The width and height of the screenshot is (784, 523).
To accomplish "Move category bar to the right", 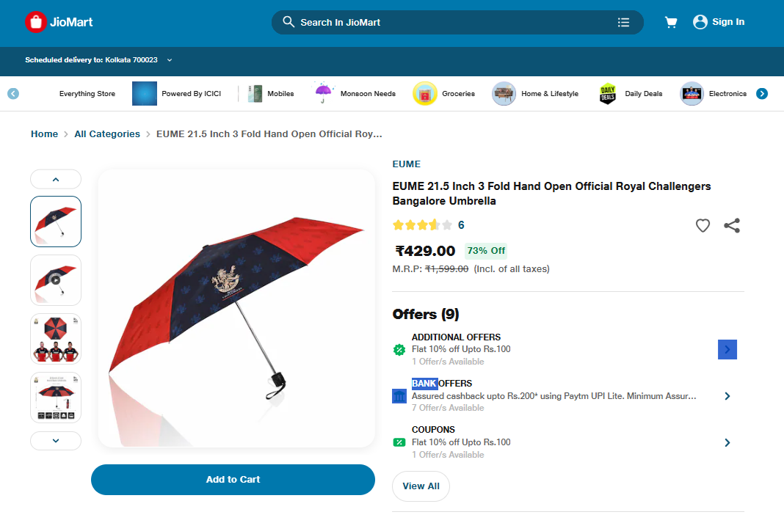I will click(762, 93).
